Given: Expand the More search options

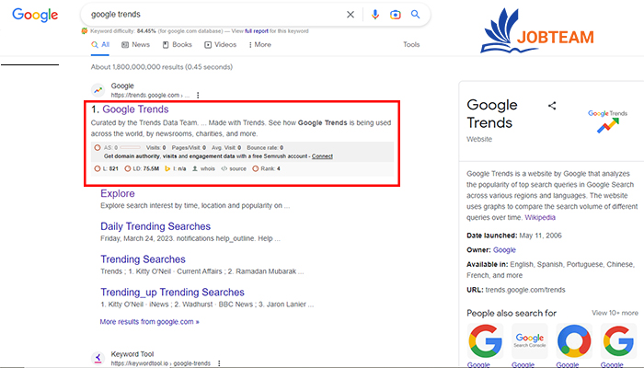Looking at the screenshot, I should point(260,45).
